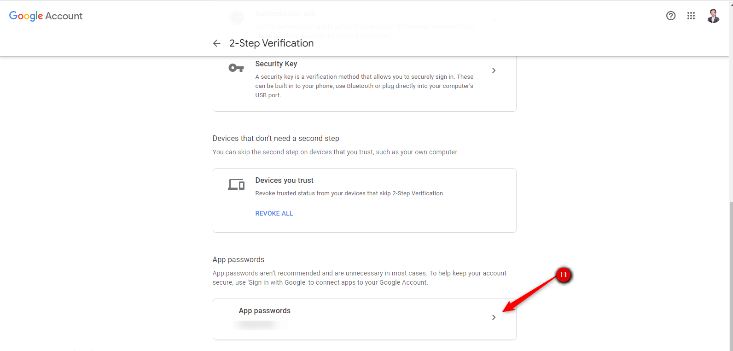The width and height of the screenshot is (733, 351).
Task: Click the Google Account logo
Action: coord(46,16)
